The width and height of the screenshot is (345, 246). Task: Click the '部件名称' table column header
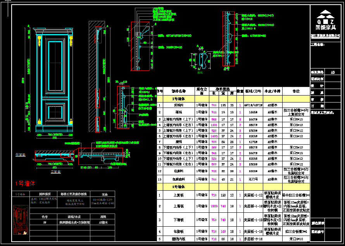179,91
